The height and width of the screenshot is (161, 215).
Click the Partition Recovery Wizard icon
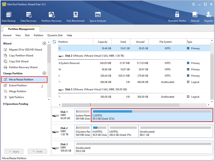pos(5,67)
